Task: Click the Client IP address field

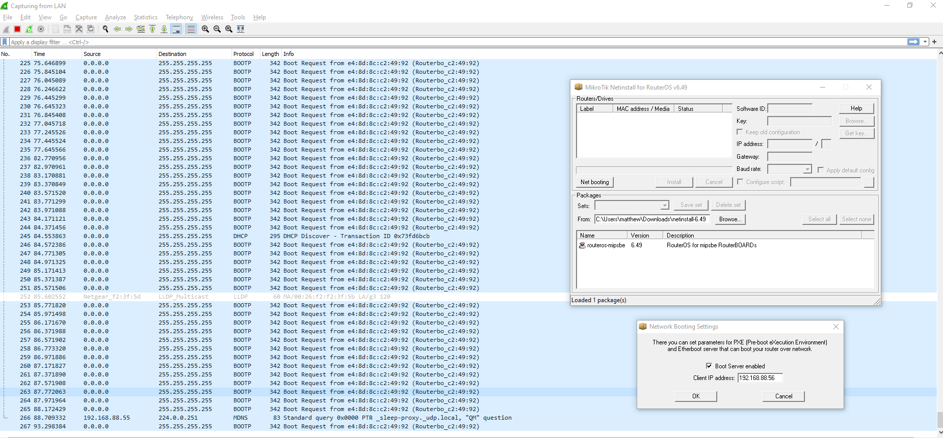Action: (x=760, y=378)
